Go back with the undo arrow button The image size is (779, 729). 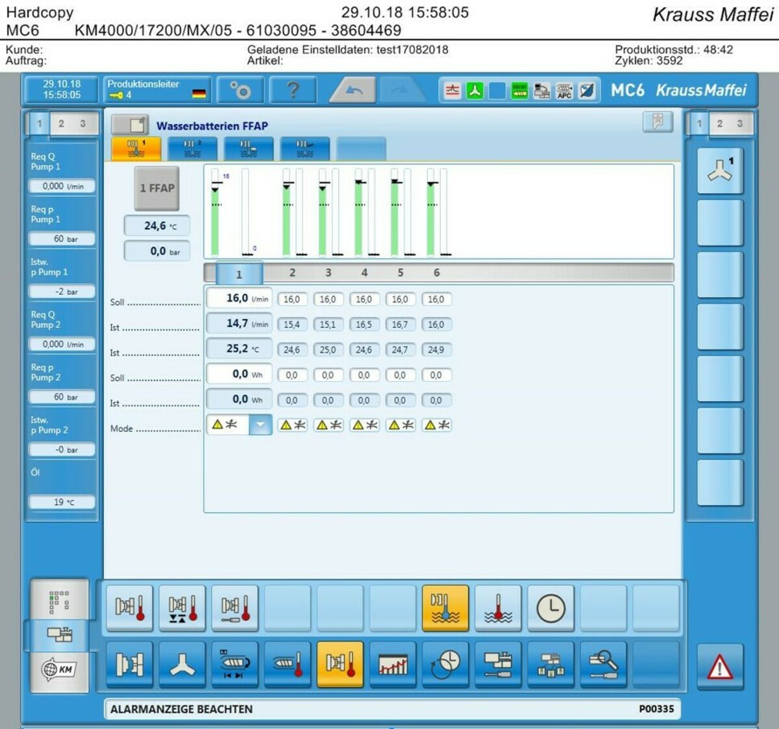(x=353, y=90)
